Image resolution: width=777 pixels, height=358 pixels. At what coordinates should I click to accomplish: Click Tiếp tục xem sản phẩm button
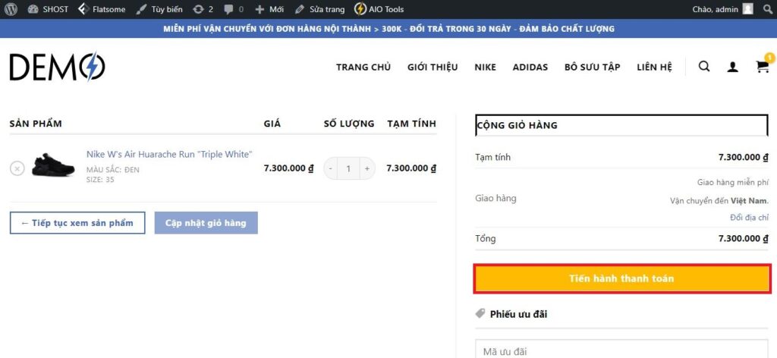pyautogui.click(x=77, y=223)
